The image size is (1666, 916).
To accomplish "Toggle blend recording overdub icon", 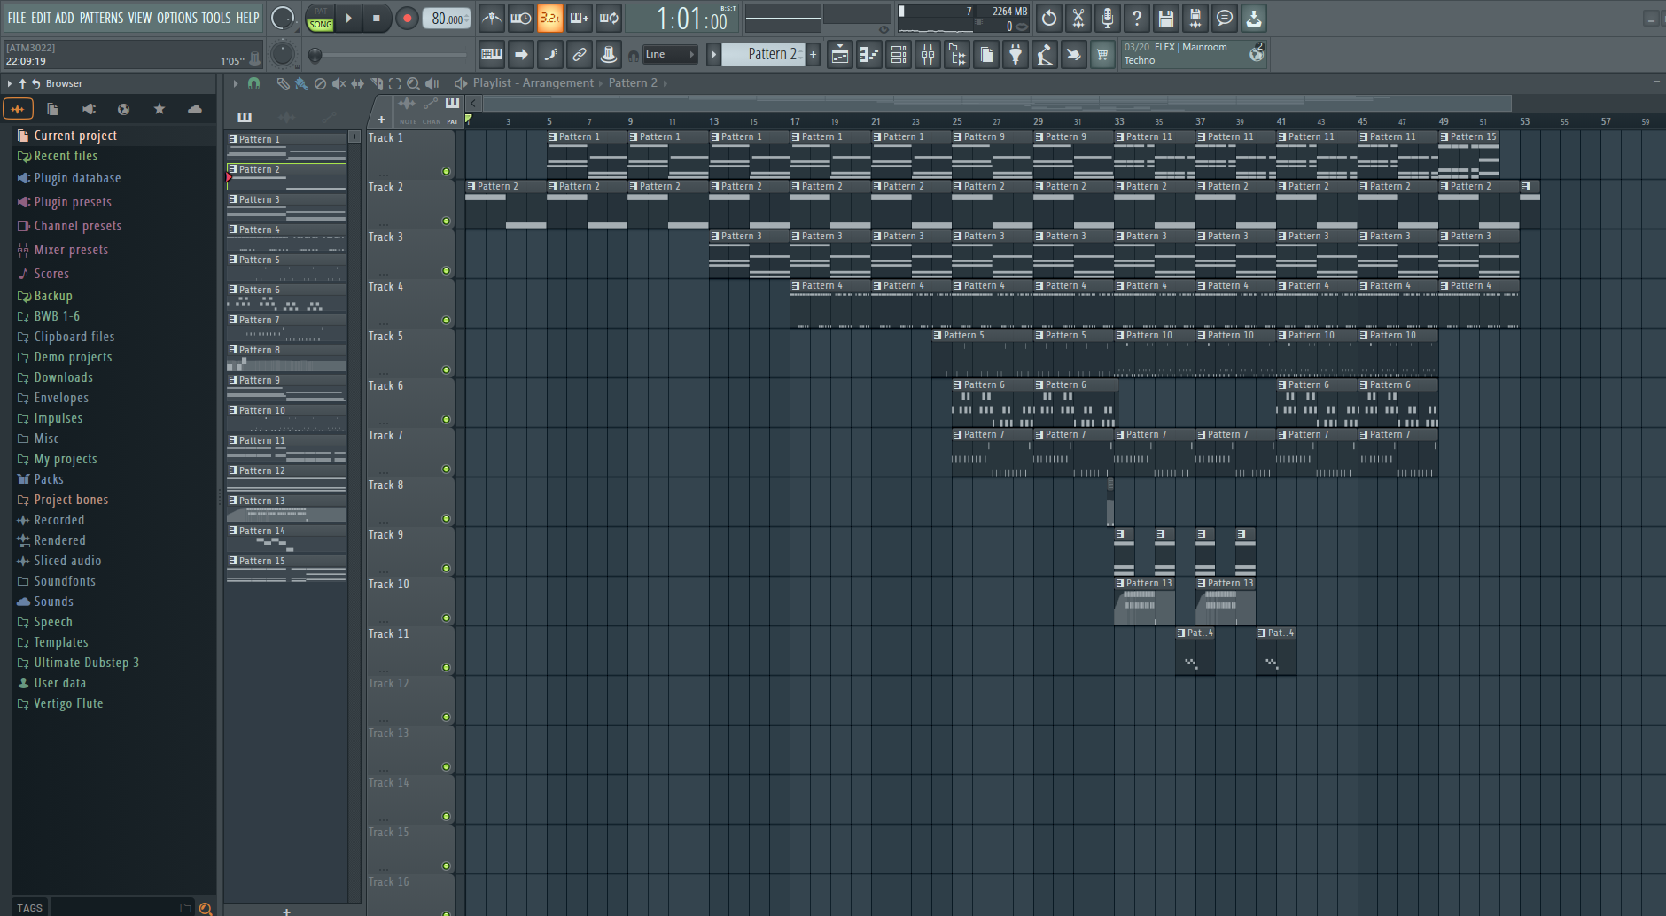I will (580, 18).
